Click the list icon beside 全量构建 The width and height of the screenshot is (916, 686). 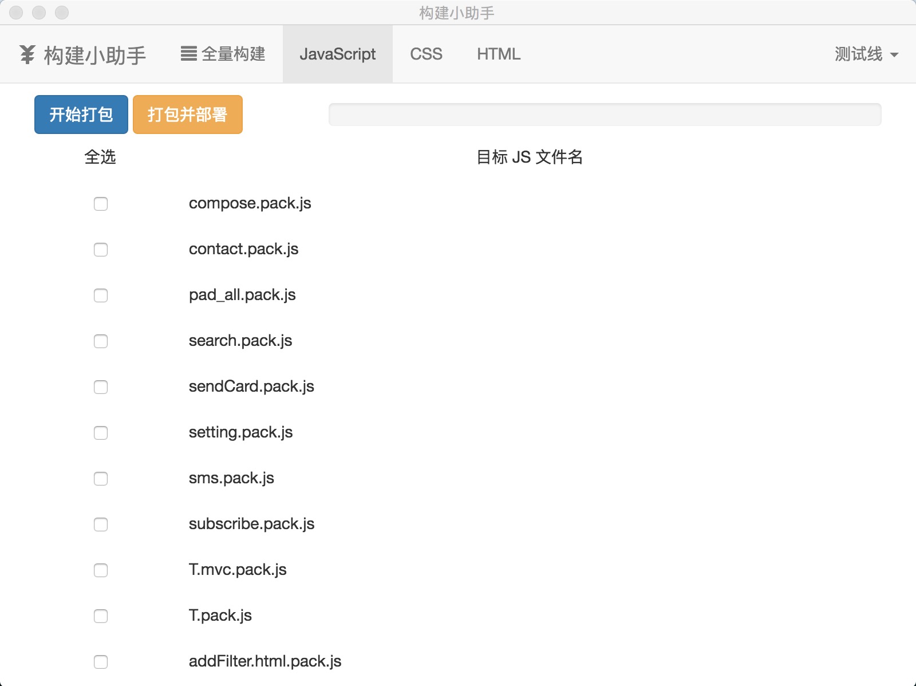(188, 54)
